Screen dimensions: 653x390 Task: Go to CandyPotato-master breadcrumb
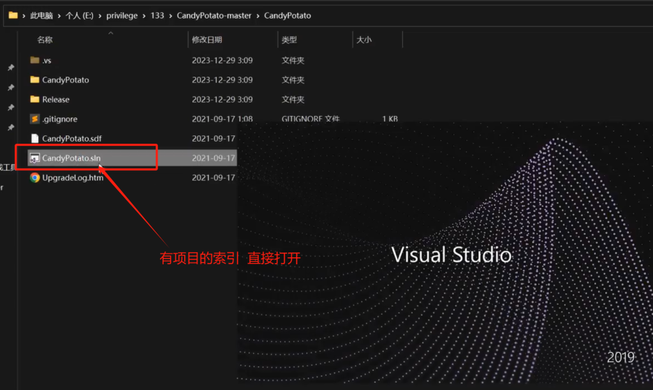click(x=214, y=16)
